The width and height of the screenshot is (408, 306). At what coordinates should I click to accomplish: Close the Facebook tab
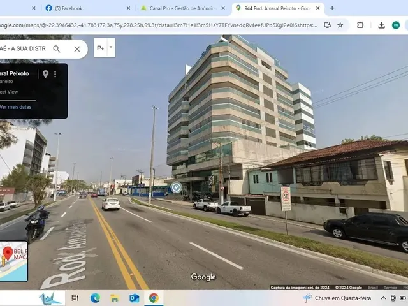click(128, 8)
